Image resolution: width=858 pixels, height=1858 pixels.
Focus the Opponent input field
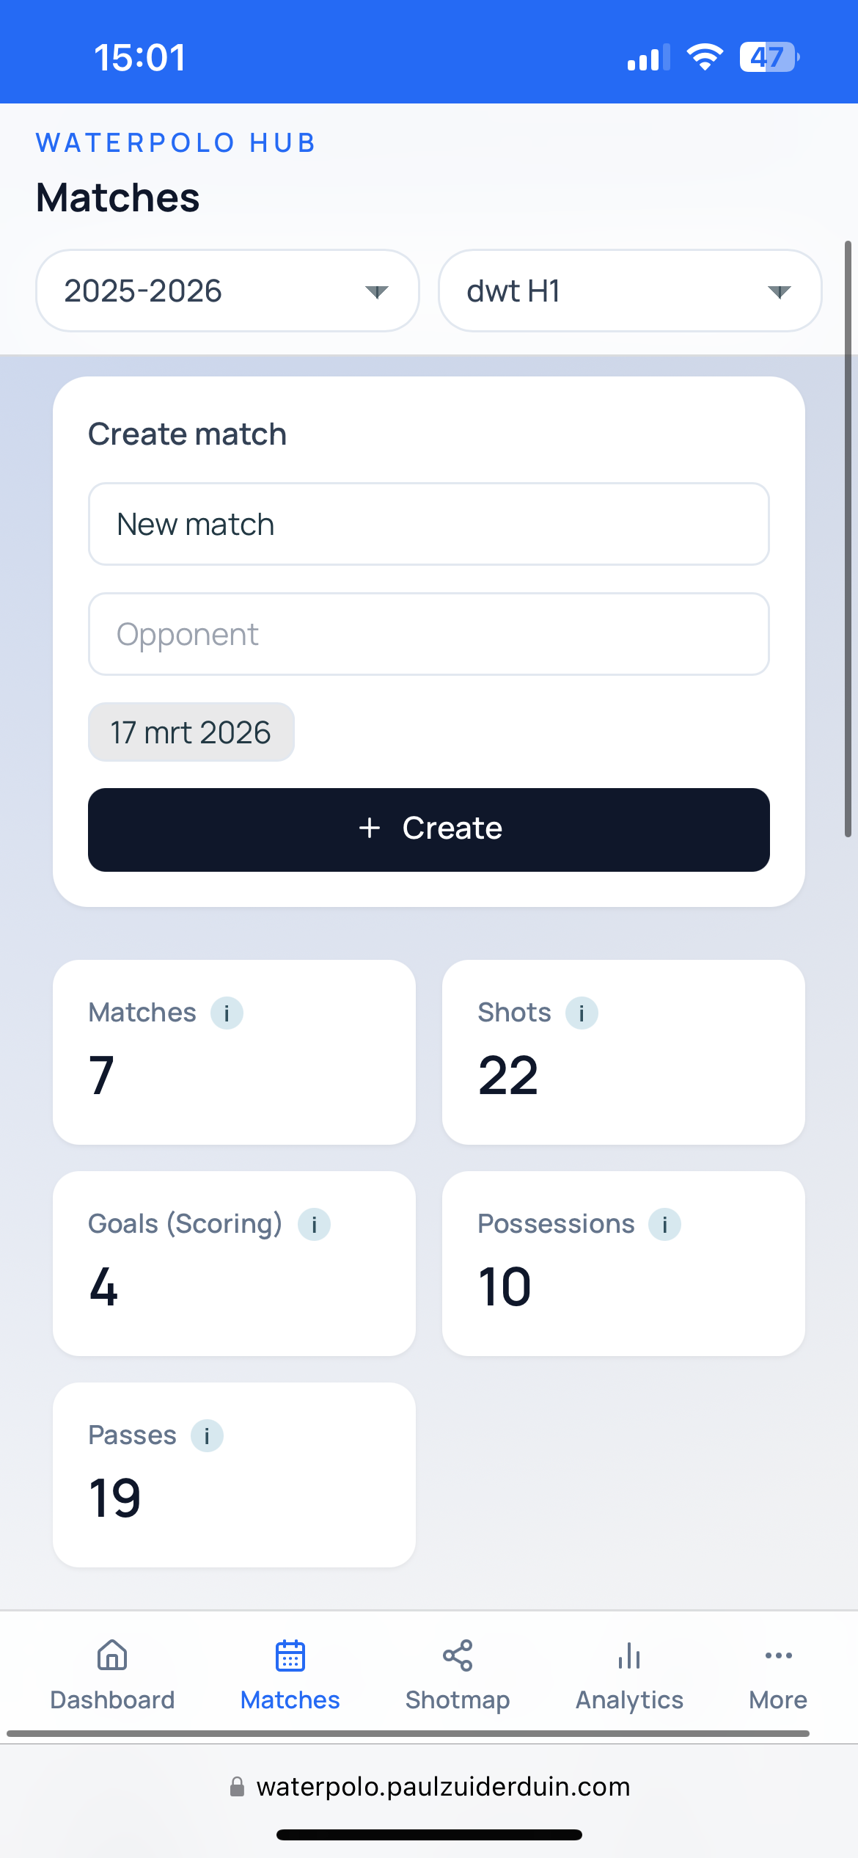(x=428, y=633)
